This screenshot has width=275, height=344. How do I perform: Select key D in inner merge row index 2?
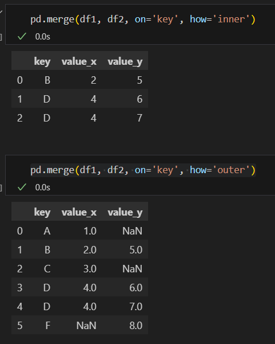pyautogui.click(x=47, y=118)
